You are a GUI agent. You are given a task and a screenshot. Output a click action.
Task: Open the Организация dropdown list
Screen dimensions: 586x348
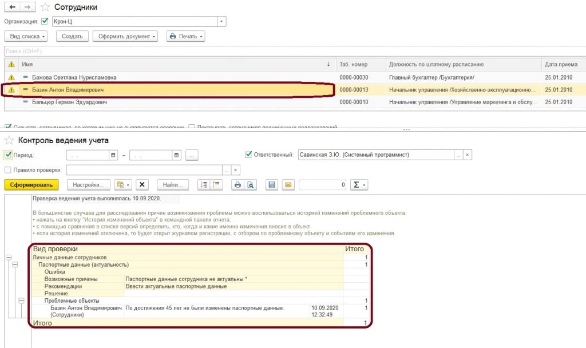(x=222, y=22)
